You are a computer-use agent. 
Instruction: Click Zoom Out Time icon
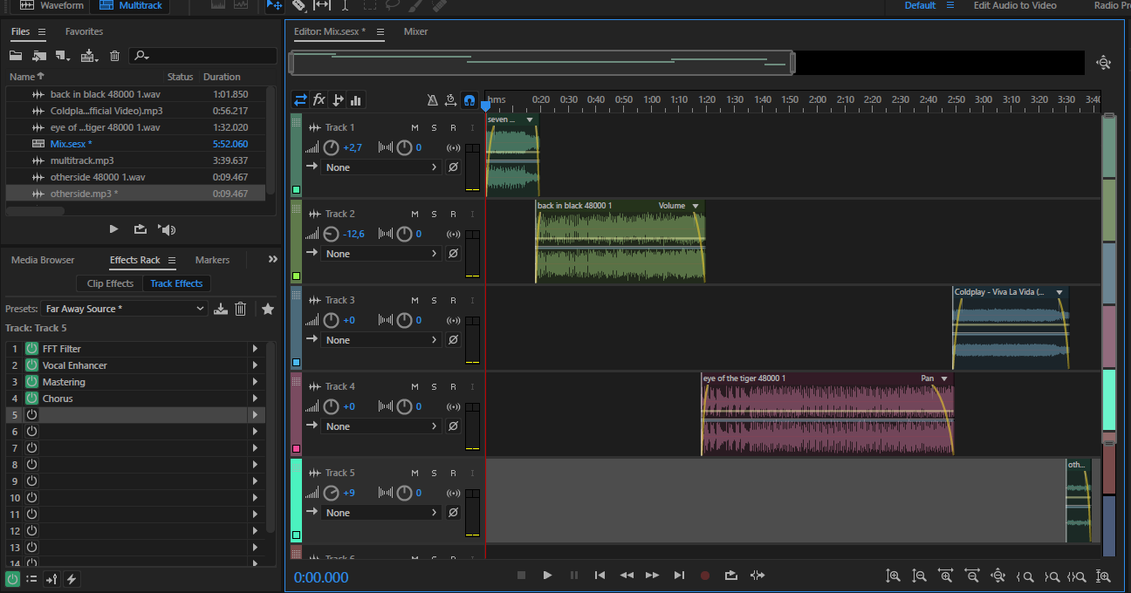971,576
